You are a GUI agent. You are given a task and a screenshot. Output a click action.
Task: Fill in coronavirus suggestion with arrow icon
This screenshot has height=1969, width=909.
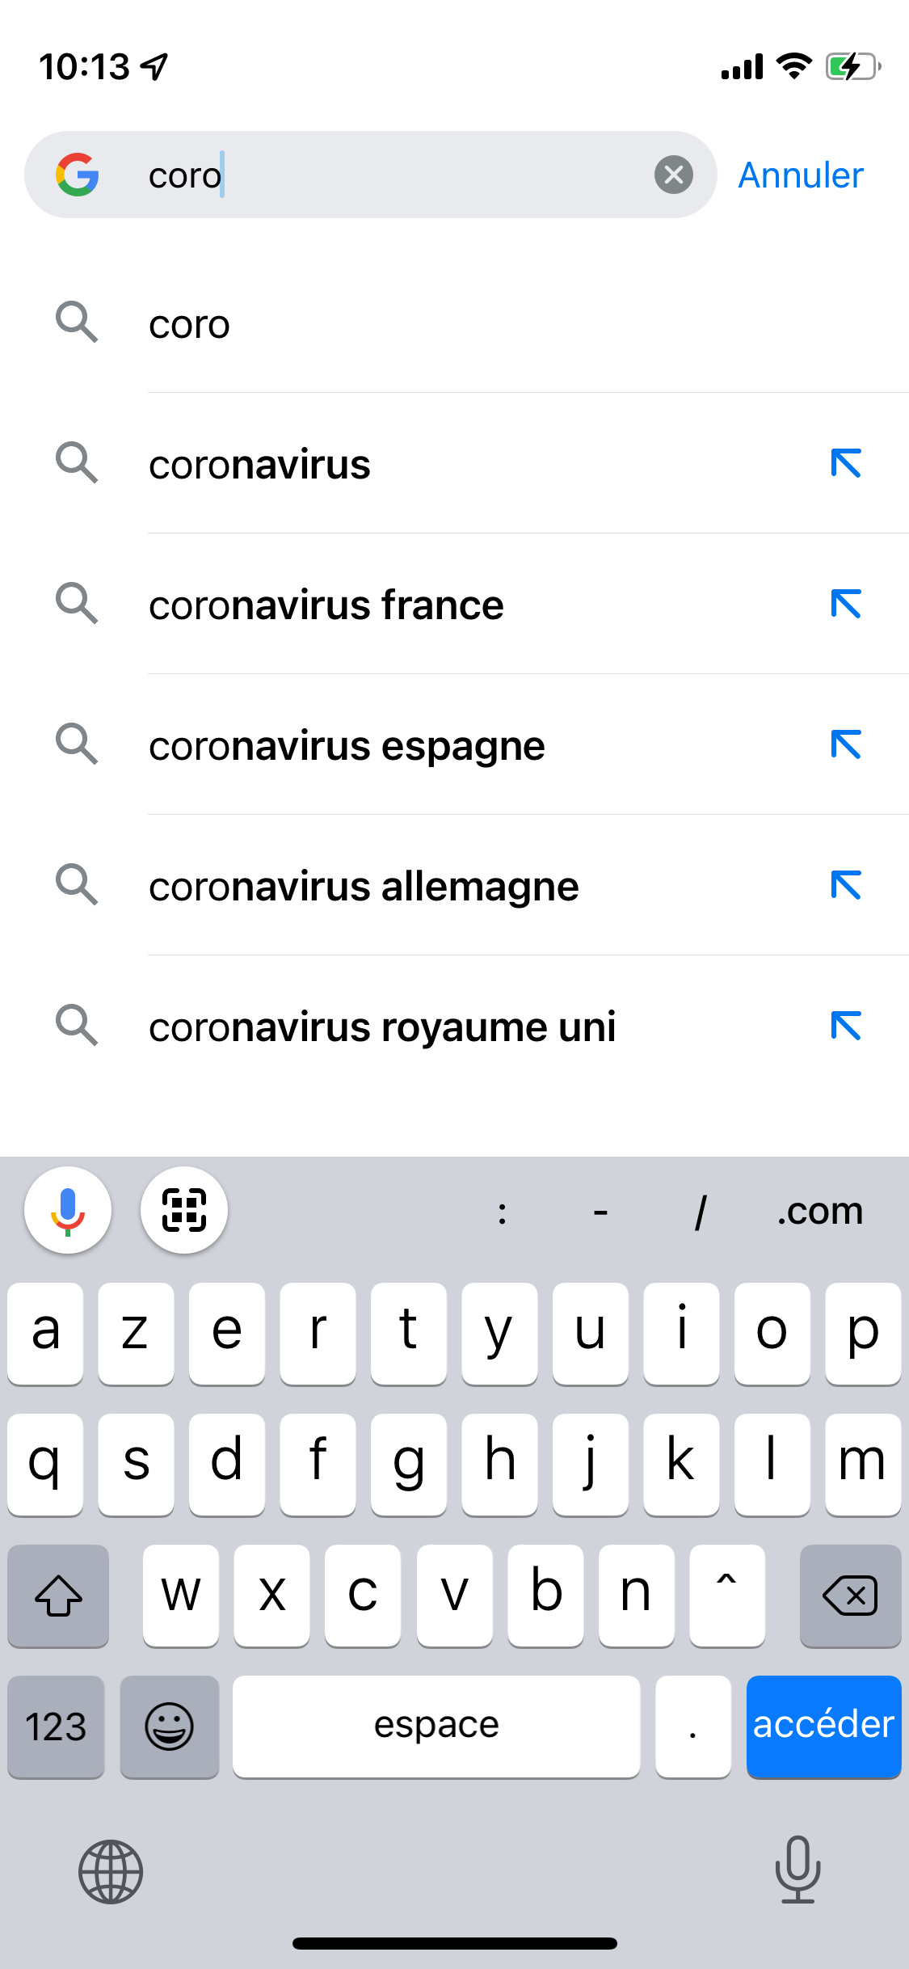(846, 463)
